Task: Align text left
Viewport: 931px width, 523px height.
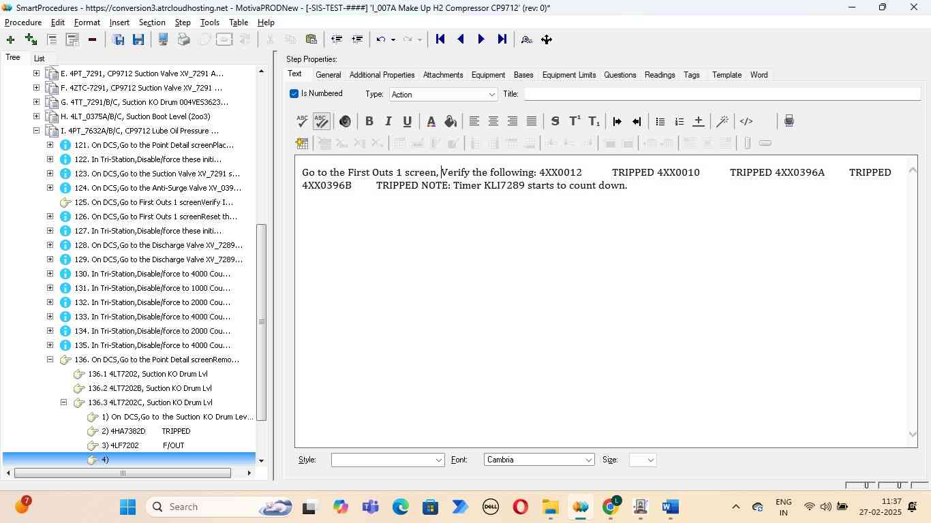Action: (x=474, y=121)
